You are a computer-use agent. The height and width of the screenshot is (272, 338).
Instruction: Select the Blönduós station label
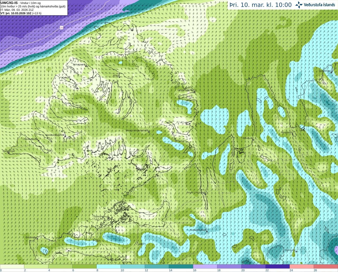tap(248, 138)
